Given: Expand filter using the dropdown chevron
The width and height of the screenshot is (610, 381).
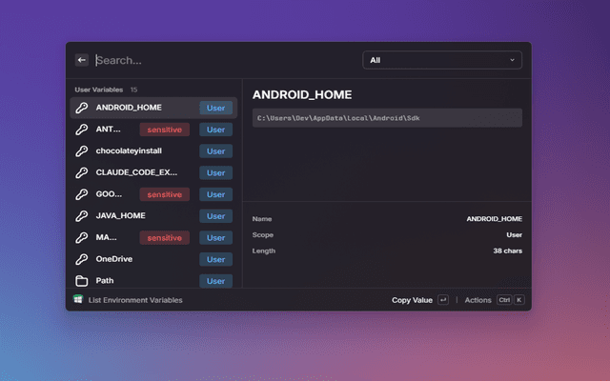Looking at the screenshot, I should (512, 60).
